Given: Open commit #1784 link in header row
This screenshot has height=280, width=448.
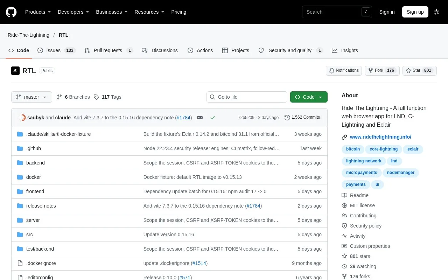Looking at the screenshot, I should click(183, 118).
